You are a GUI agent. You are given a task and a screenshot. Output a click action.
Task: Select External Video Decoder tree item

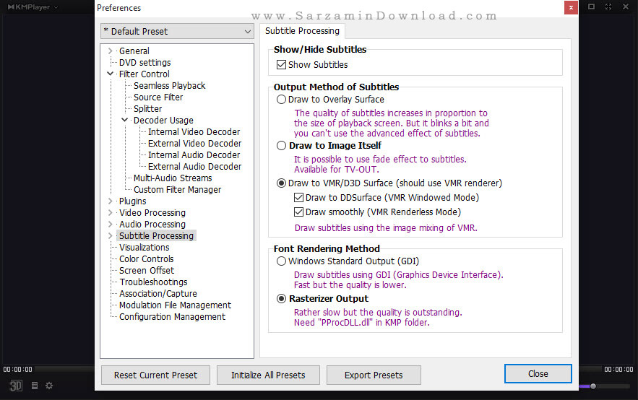tap(194, 144)
